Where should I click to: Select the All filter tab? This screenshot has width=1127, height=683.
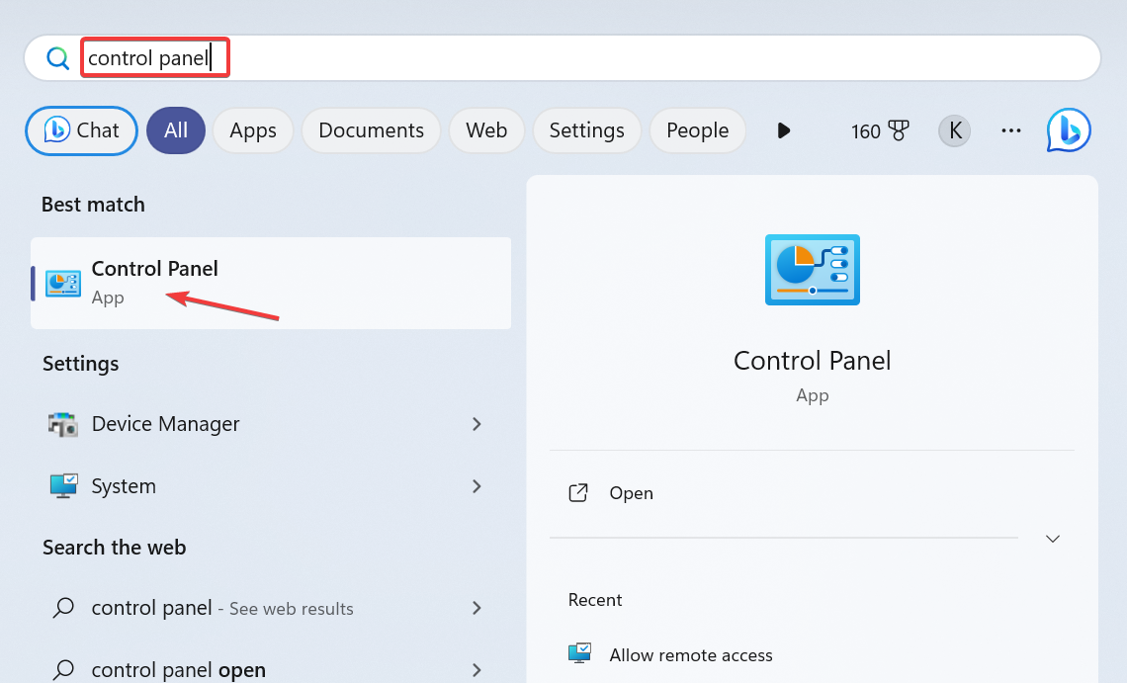tap(176, 130)
